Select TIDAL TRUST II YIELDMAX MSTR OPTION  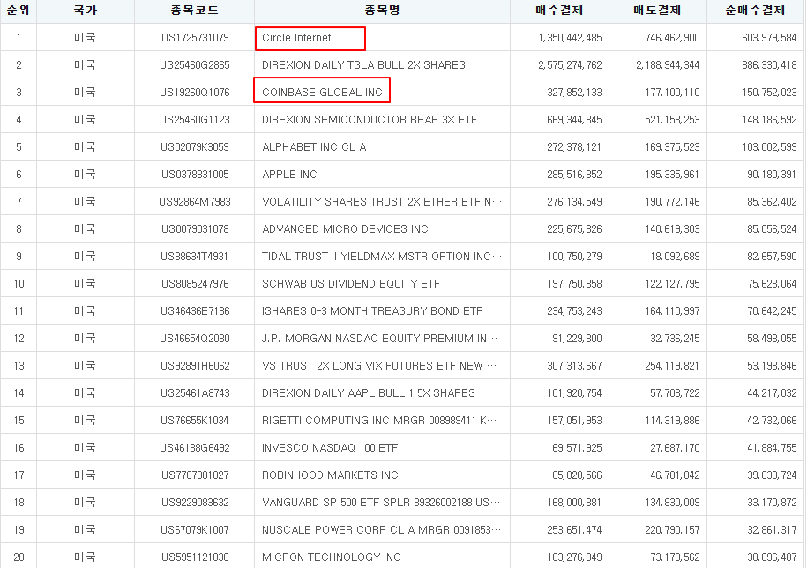(381, 256)
